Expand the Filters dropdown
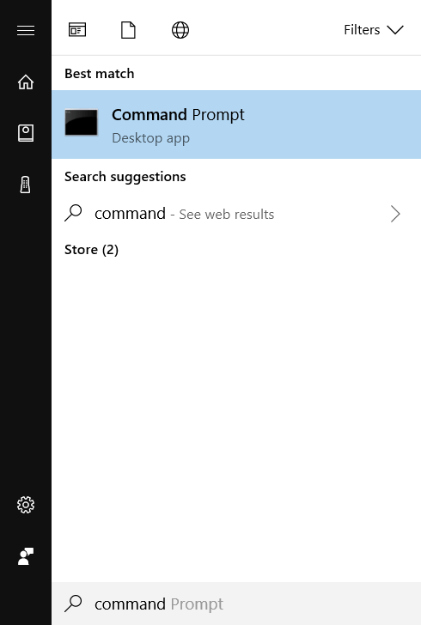 374,30
